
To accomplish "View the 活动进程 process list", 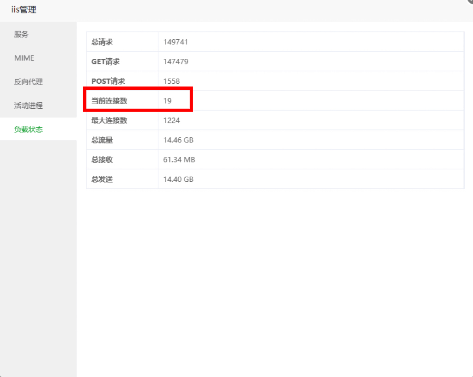I will click(x=29, y=105).
